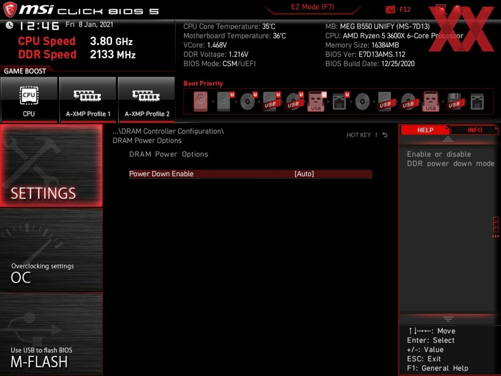
Task: Click the 'ESC: Exit' key hint
Action: pyautogui.click(x=424, y=359)
